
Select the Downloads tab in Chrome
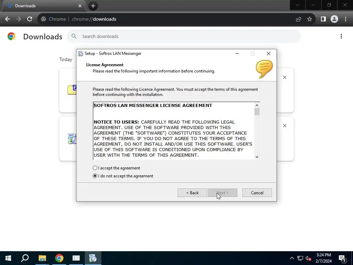tap(44, 6)
